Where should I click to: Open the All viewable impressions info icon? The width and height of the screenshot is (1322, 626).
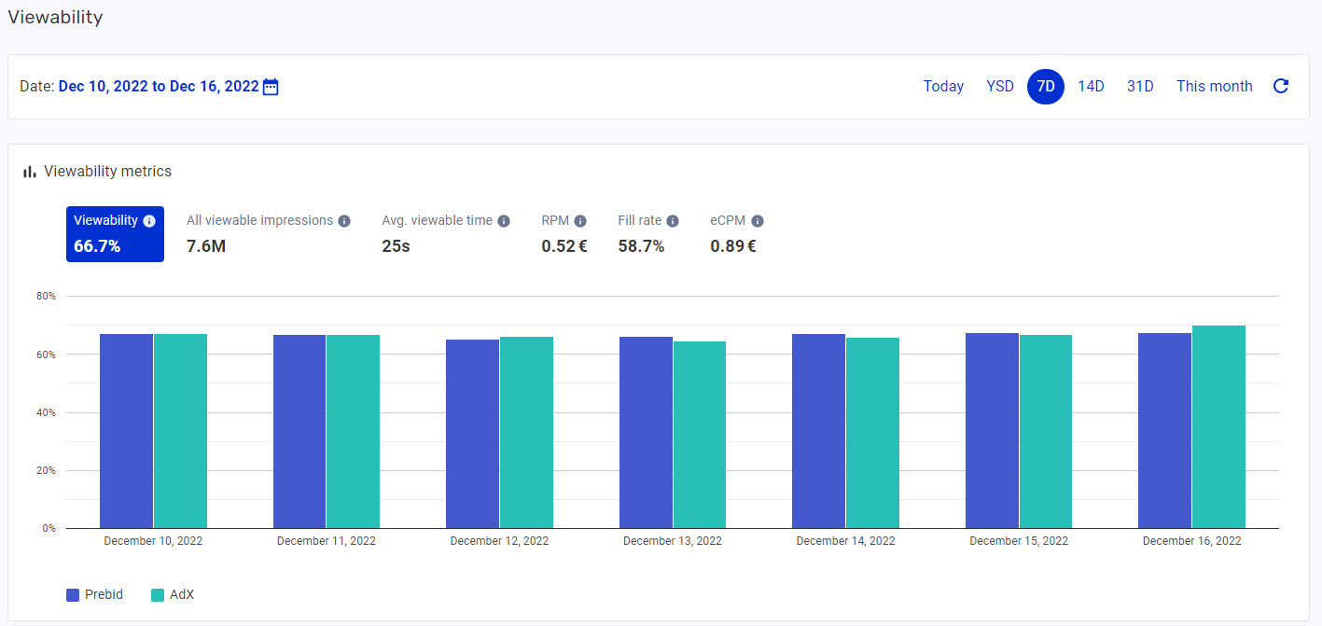[x=344, y=220]
